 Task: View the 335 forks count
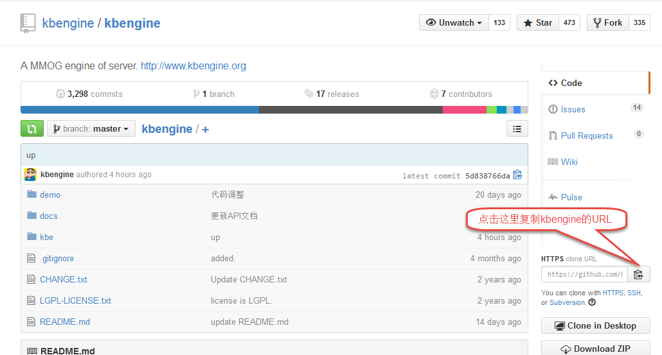pos(640,22)
